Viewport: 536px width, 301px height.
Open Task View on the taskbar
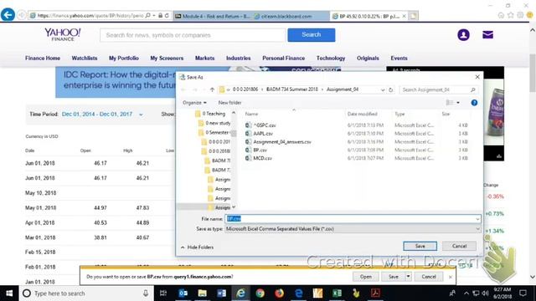click(x=163, y=293)
